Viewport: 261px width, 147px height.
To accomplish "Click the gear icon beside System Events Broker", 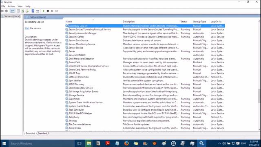I will pos(67,106).
